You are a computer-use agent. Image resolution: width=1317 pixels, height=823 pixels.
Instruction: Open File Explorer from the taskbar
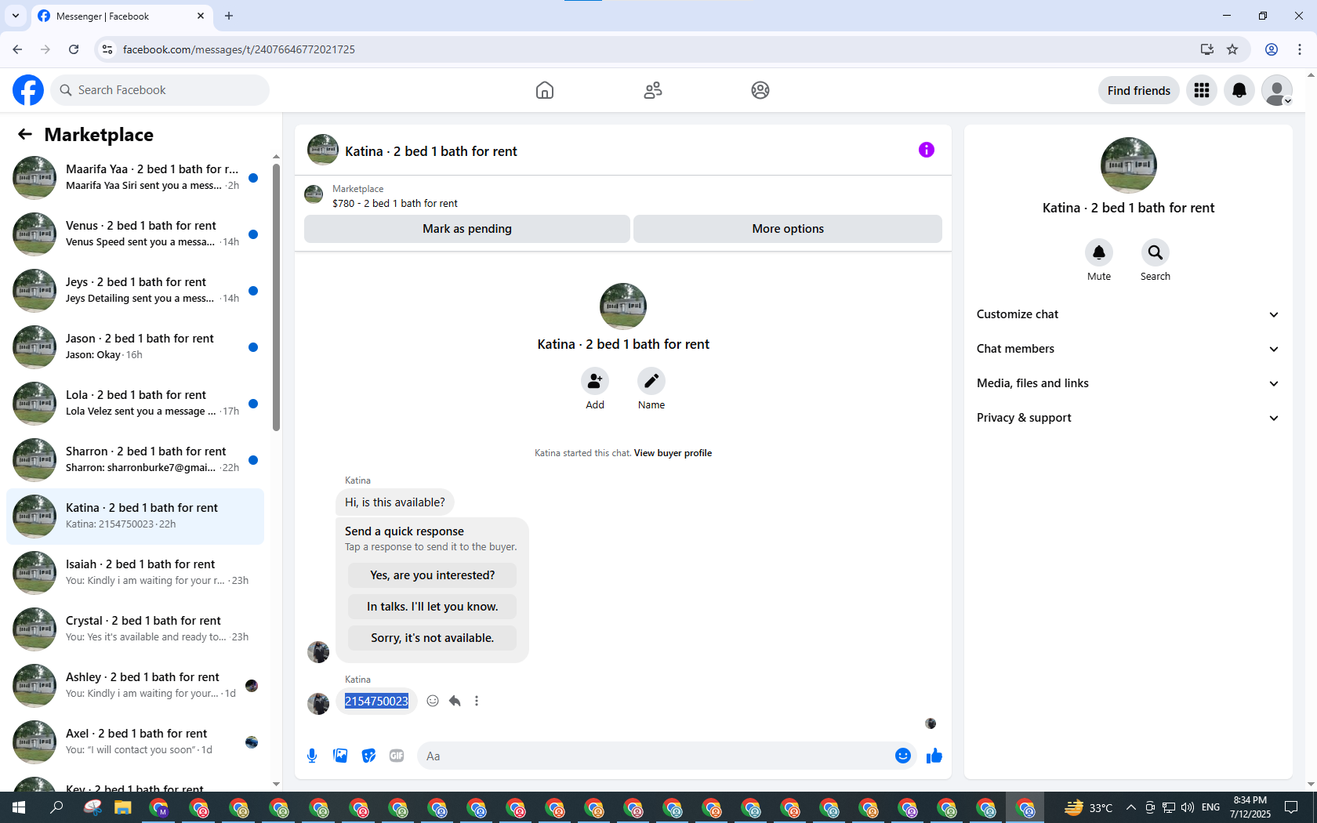point(123,807)
